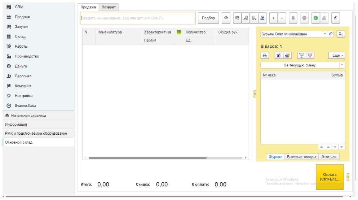Click the Подбор button
The image size is (358, 200).
[208, 18]
